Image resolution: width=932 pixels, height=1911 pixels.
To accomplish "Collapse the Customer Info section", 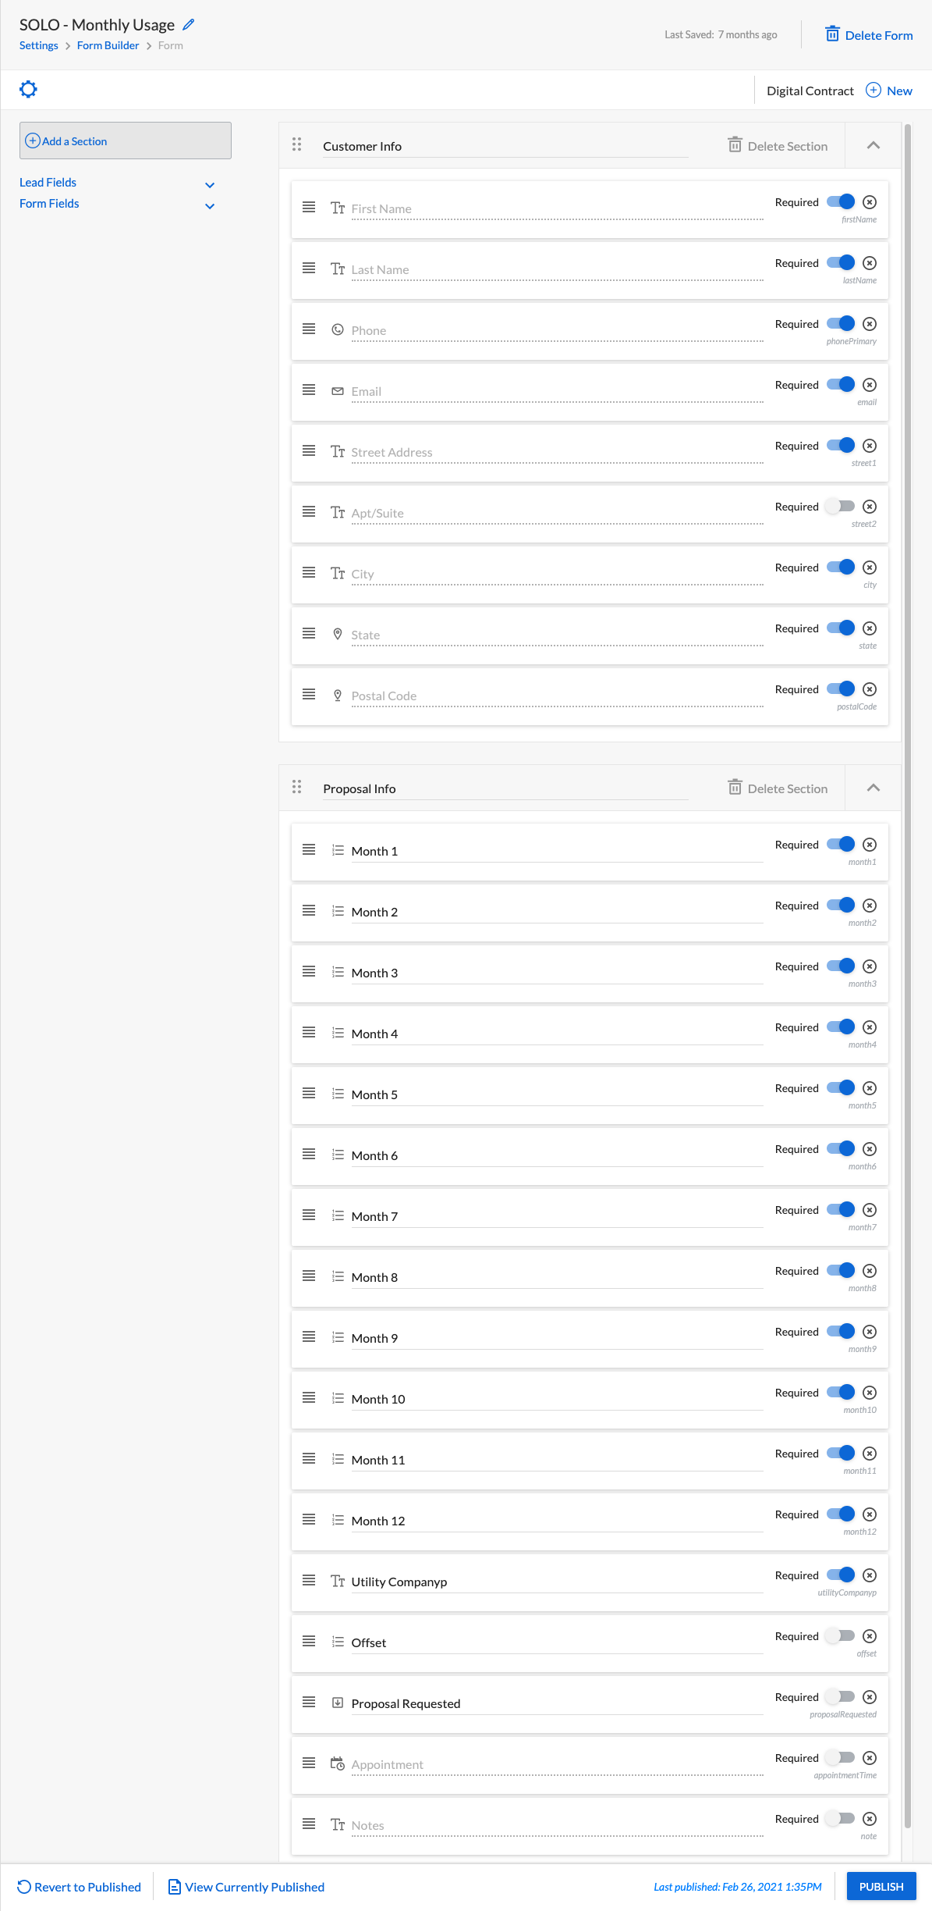I will pos(874,145).
